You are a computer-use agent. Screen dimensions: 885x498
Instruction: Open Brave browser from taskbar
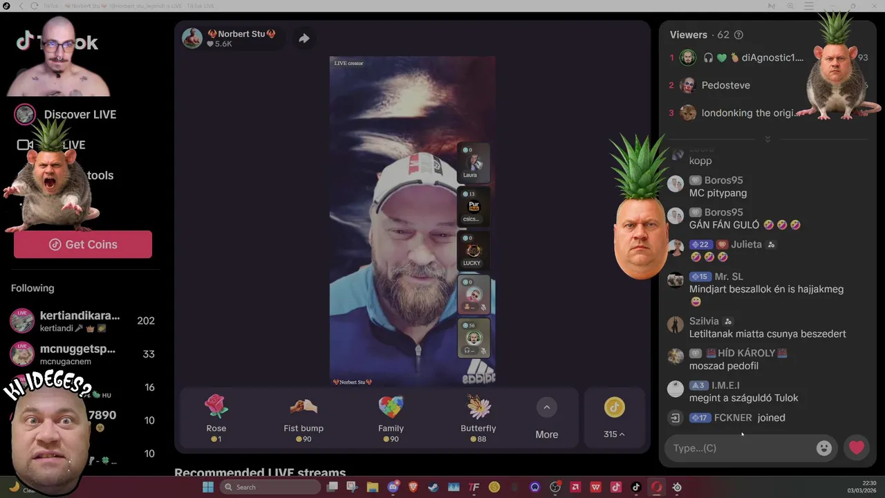413,487
